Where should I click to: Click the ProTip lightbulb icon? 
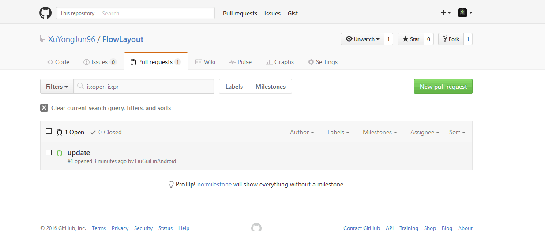(x=171, y=185)
